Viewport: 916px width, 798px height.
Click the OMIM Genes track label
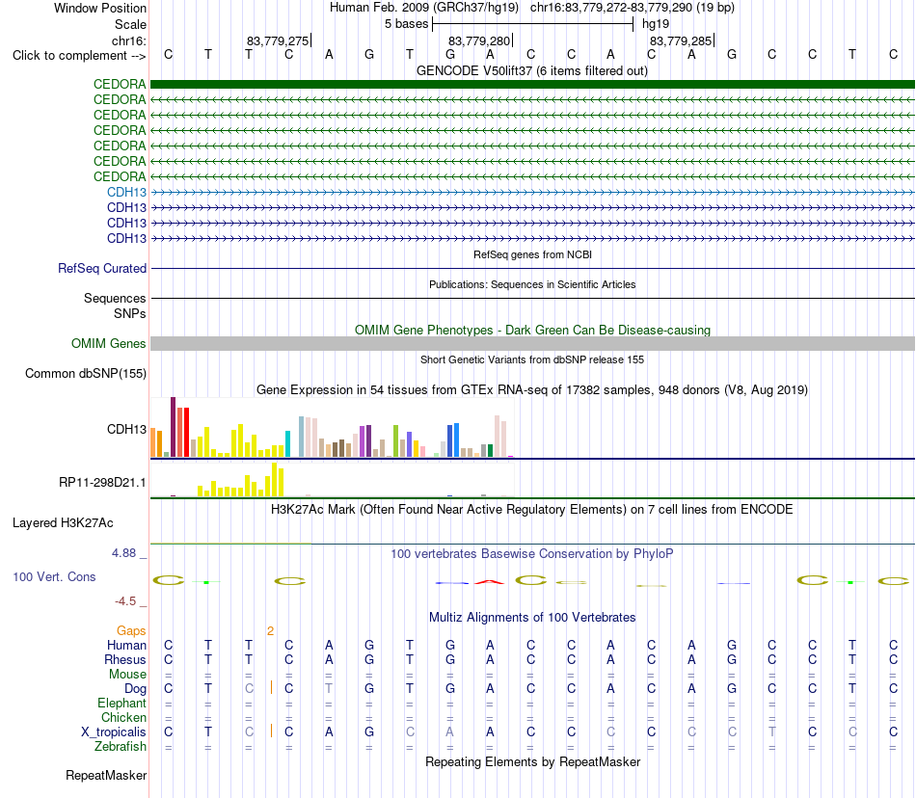tap(108, 343)
